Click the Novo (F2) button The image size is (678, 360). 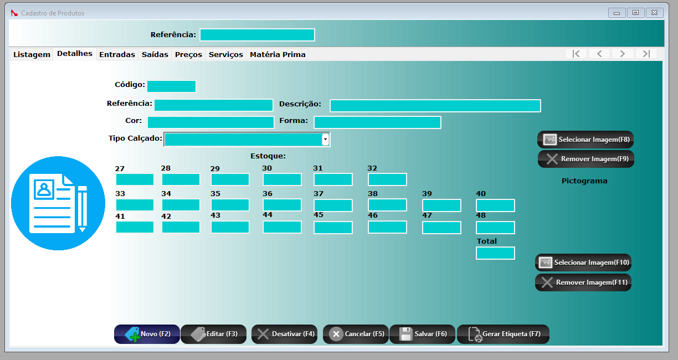[147, 334]
